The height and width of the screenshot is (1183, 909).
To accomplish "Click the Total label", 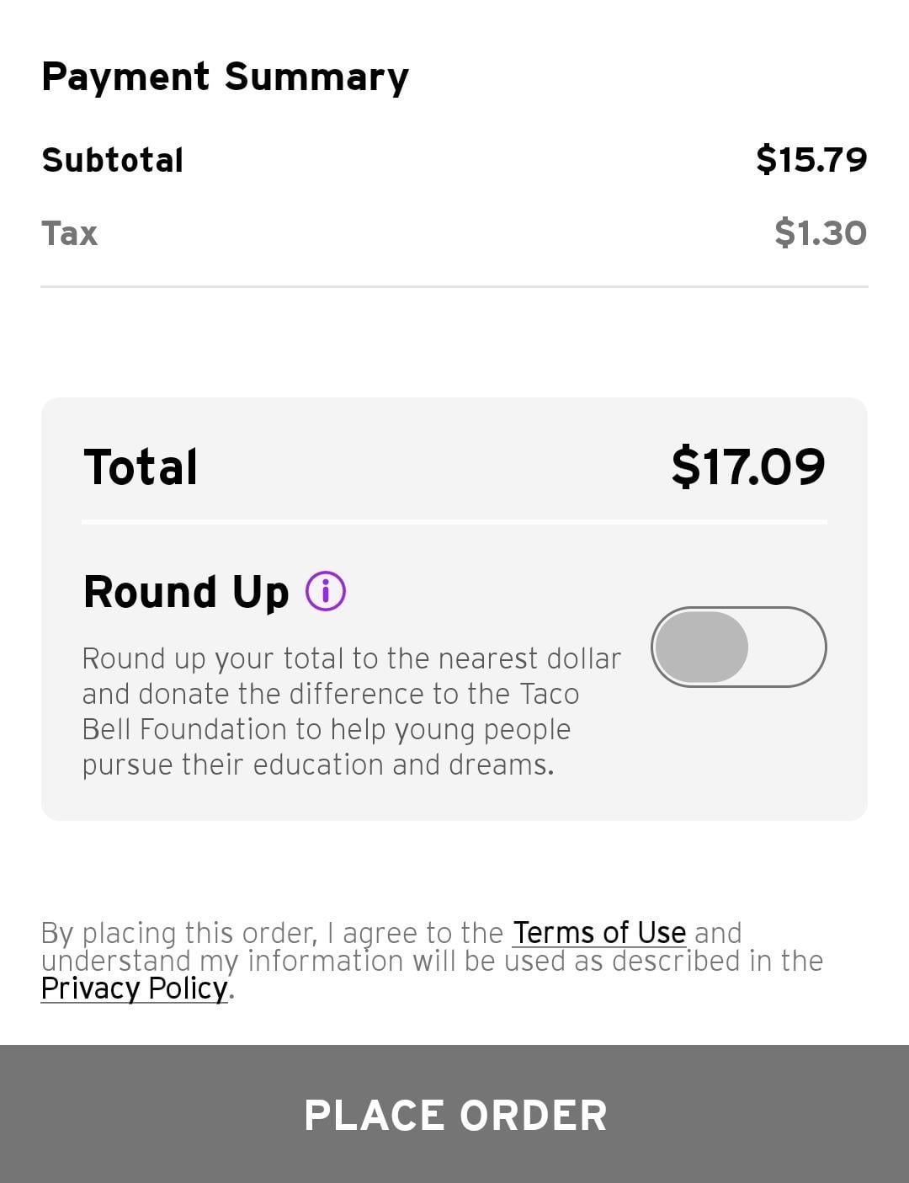I will coord(141,467).
